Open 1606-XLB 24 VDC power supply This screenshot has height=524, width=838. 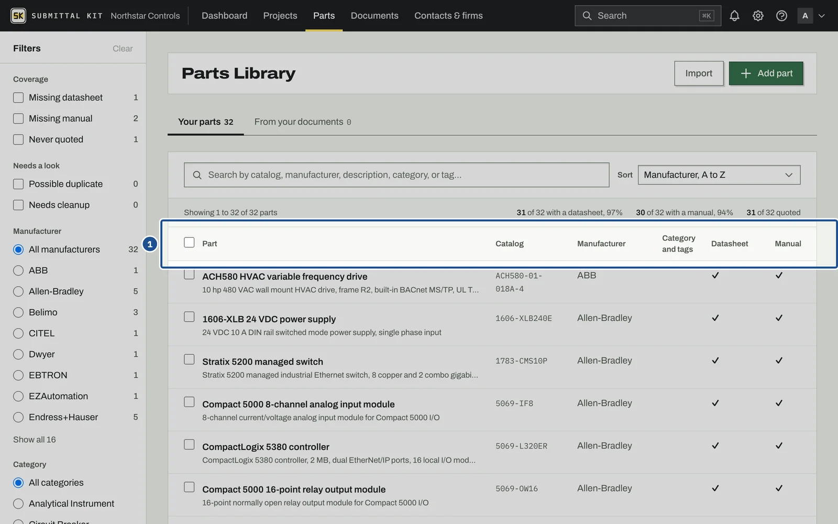(269, 319)
